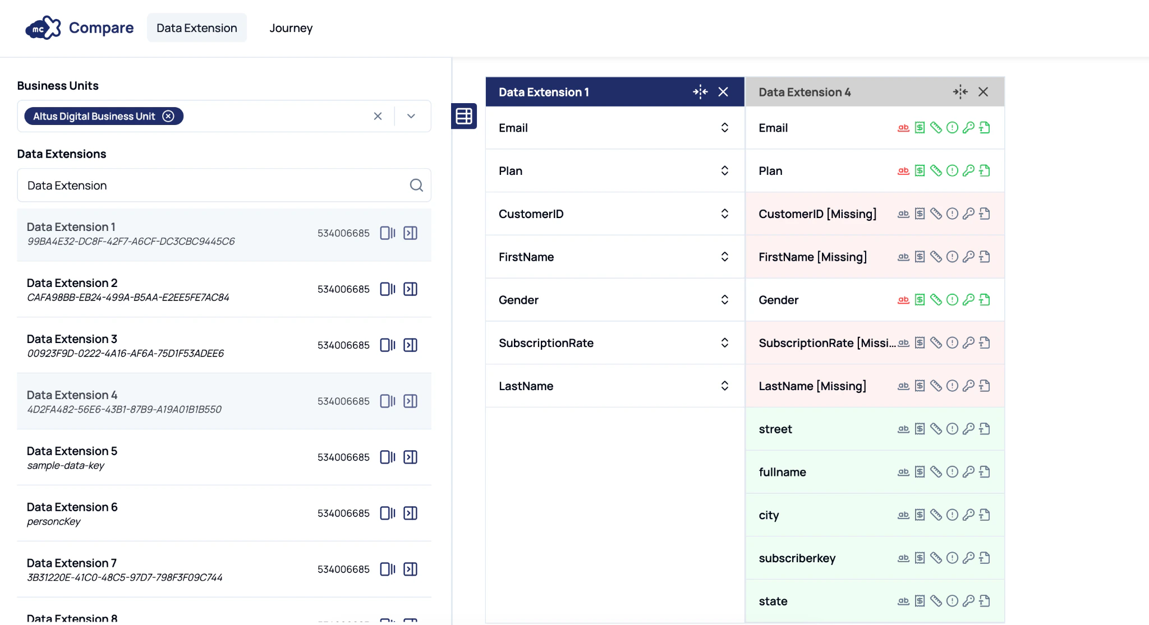This screenshot has width=1149, height=625.
Task: Toggle the compare column icon for Data Extension 3
Action: click(x=388, y=345)
